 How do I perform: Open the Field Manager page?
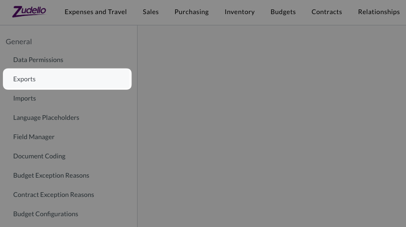pos(34,137)
